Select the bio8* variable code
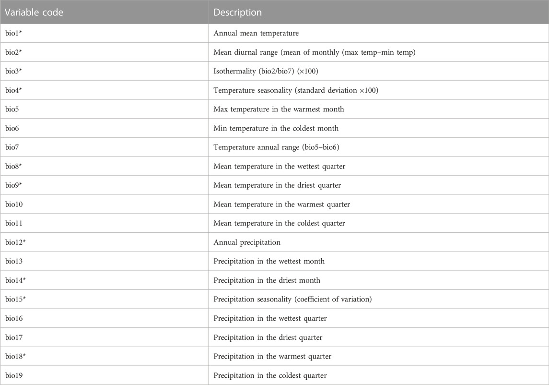 tap(13, 166)
